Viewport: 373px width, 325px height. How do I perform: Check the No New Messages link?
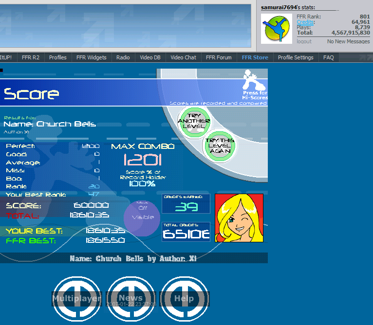(348, 42)
